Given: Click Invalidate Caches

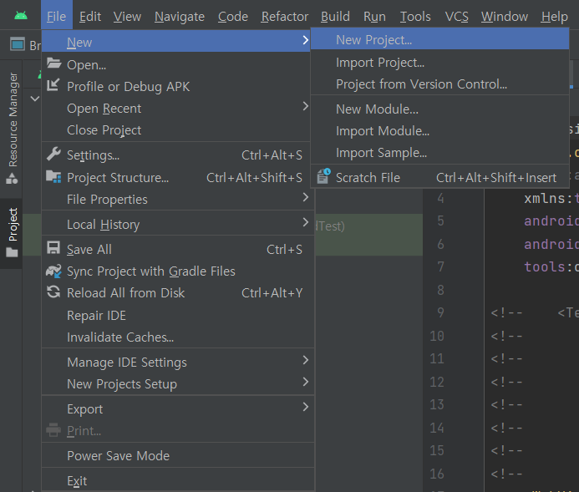Looking at the screenshot, I should [120, 337].
